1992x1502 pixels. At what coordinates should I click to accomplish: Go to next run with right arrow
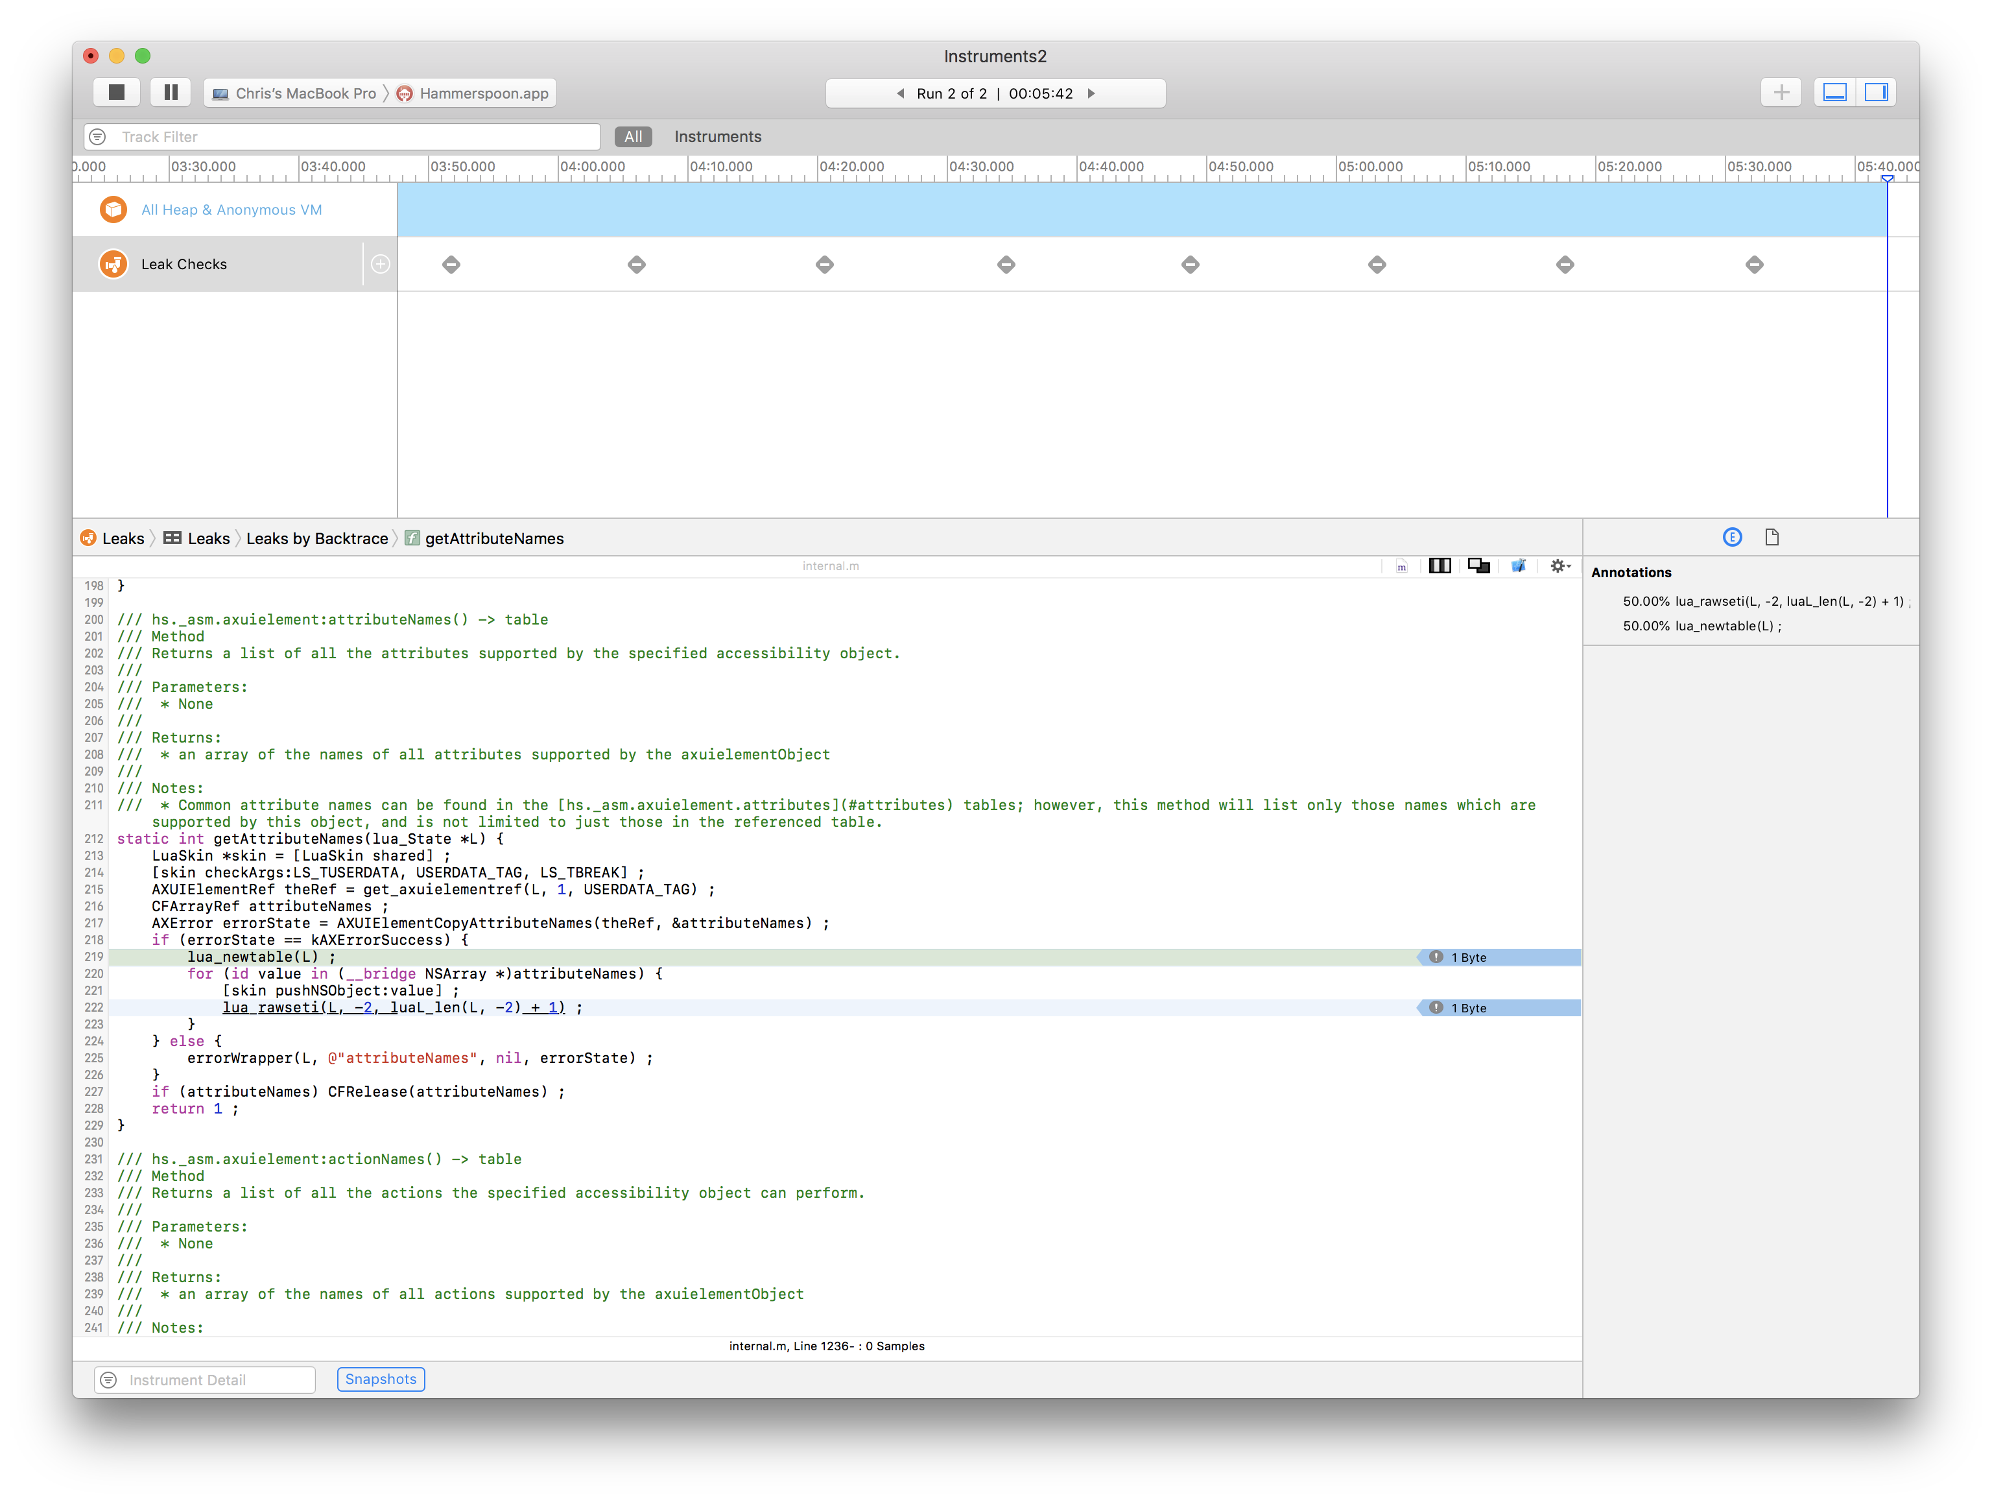pyautogui.click(x=1091, y=93)
